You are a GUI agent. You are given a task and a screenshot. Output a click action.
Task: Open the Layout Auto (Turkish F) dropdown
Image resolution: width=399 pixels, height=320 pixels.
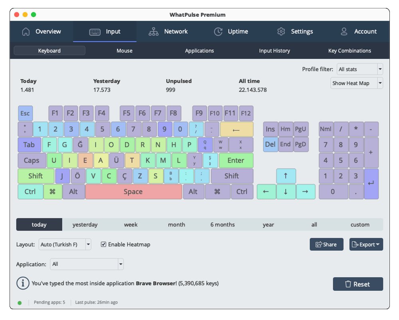pyautogui.click(x=65, y=244)
